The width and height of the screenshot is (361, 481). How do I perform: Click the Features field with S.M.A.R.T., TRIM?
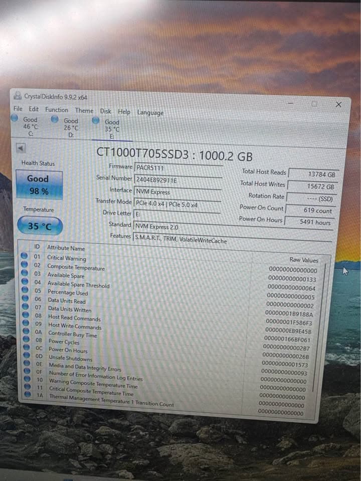point(232,242)
